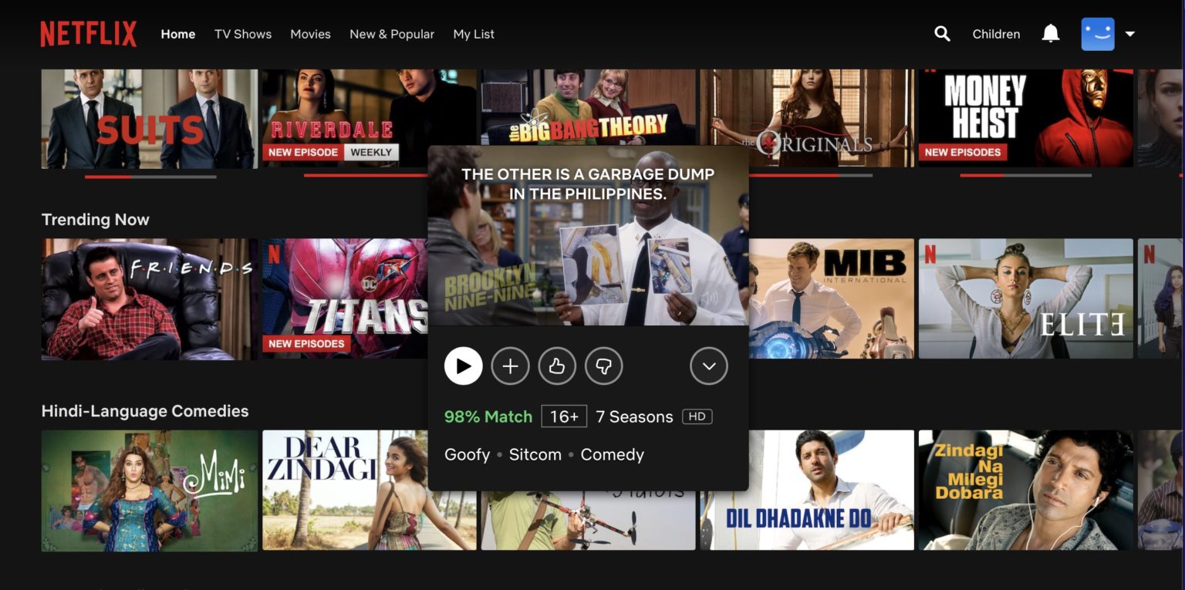Add Brooklyn Nine-Nine to My List

tap(510, 366)
